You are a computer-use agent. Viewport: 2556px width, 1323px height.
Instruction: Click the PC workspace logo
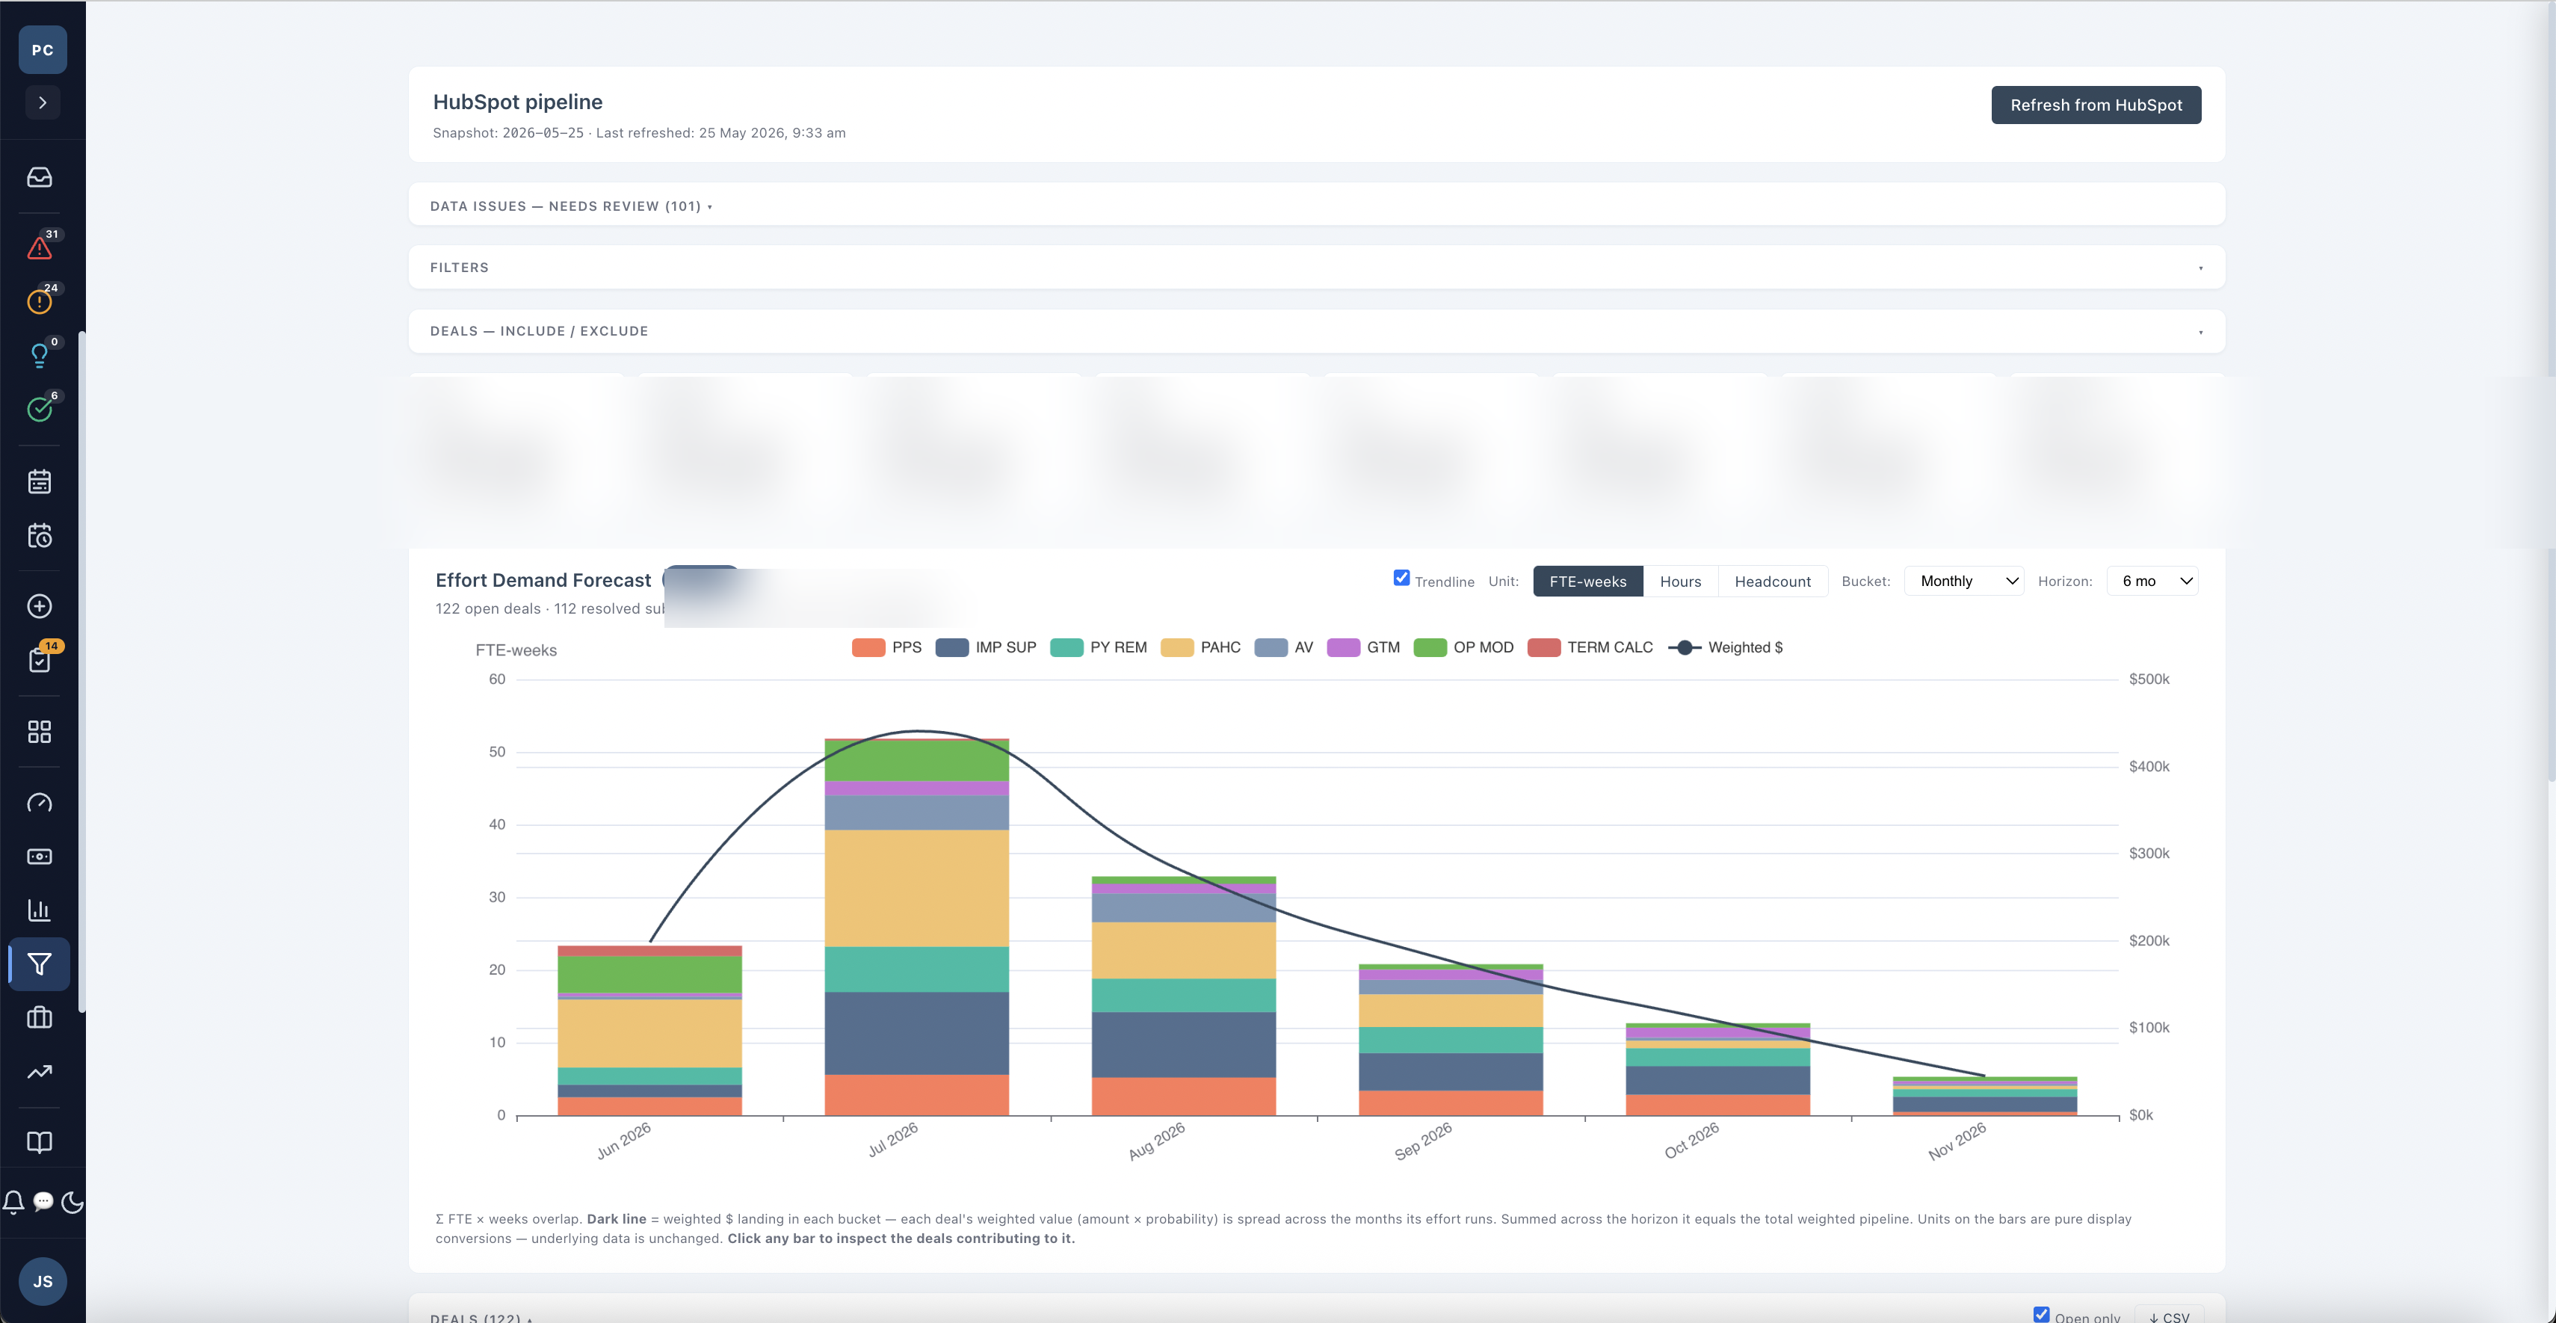tap(43, 49)
